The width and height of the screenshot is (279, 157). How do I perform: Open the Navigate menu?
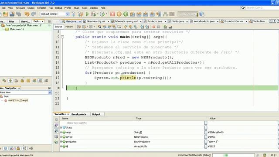tap(20, 8)
